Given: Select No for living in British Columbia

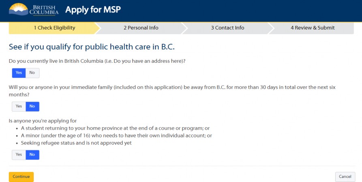Looking at the screenshot, I should [32, 73].
